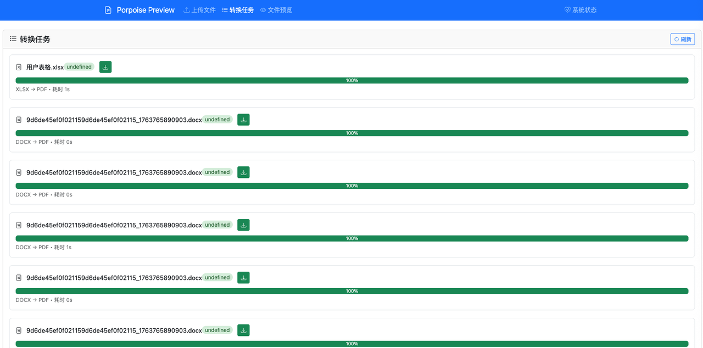Viewport: 703px width, 348px height.
Task: Click the 'DOCX → PDF • 耗时 1s' text
Action: click(44, 247)
